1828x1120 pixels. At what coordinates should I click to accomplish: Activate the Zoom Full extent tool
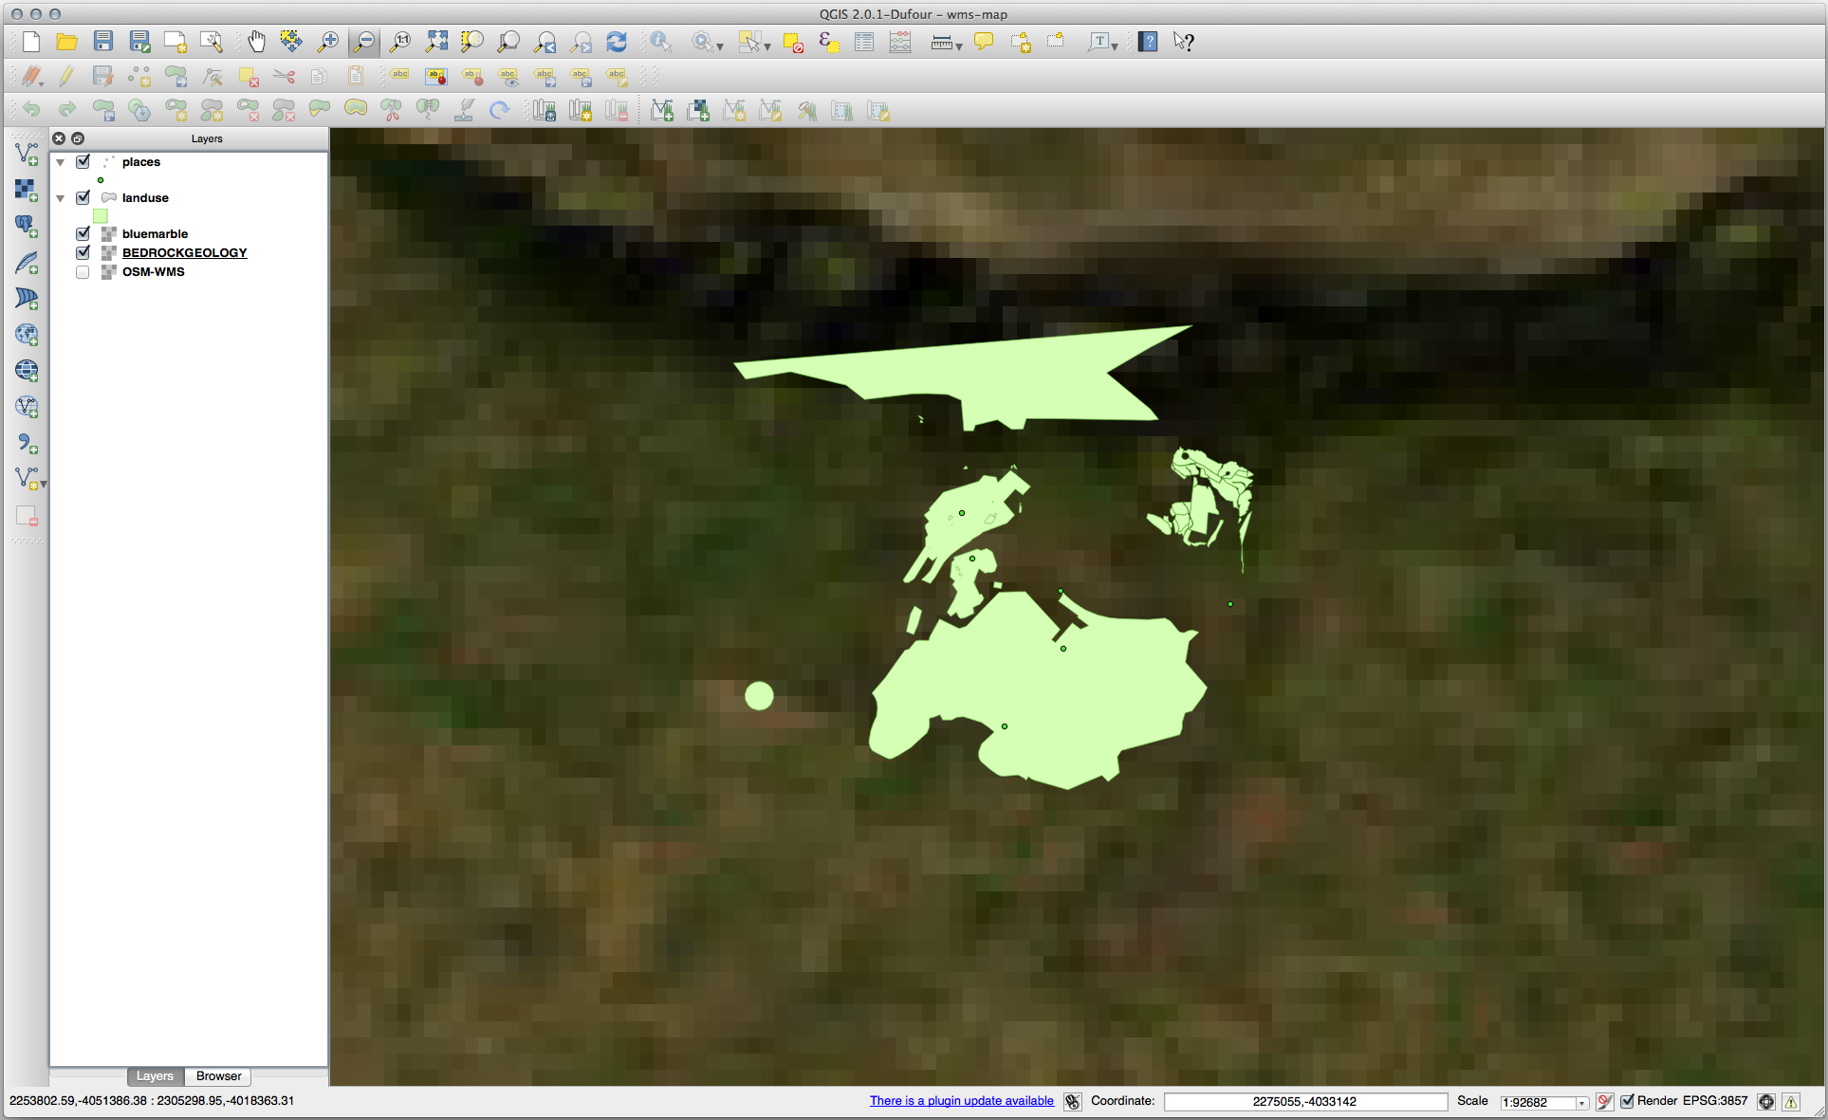point(437,41)
